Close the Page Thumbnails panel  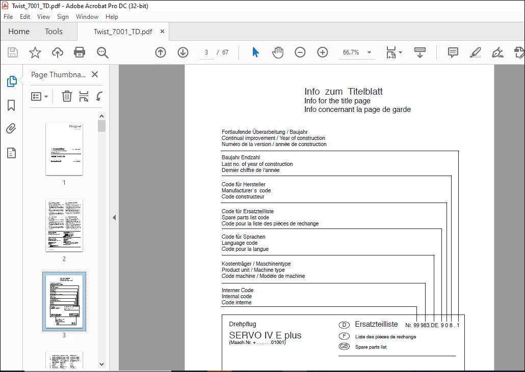pos(95,74)
